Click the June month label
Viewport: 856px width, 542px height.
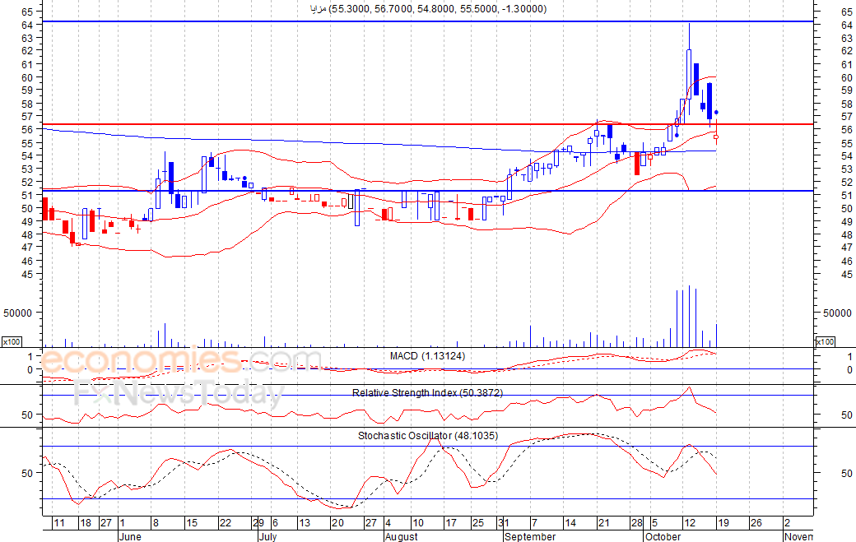[130, 536]
